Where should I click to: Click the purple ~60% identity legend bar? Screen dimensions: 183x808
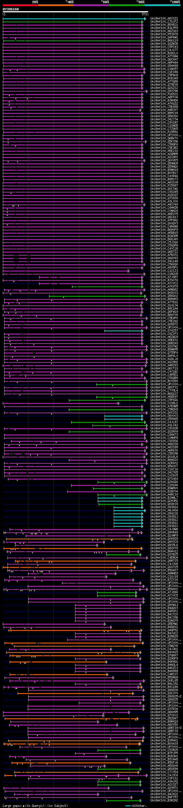91,5
